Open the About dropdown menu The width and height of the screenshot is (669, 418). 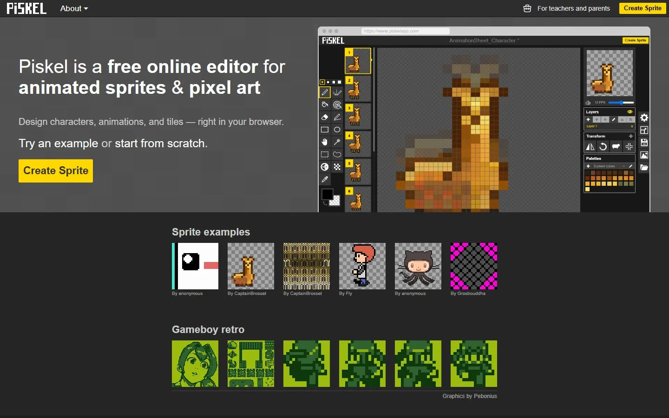coord(74,8)
